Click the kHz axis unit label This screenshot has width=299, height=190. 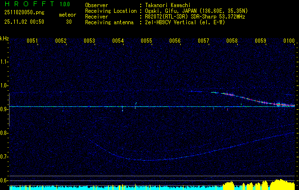coord(4,38)
